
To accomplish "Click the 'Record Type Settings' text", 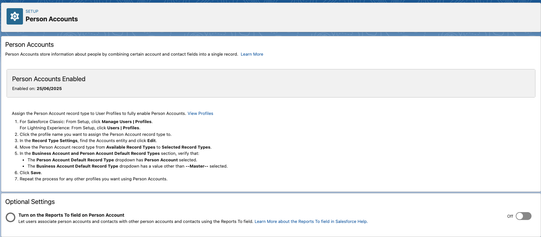I will (x=55, y=141).
